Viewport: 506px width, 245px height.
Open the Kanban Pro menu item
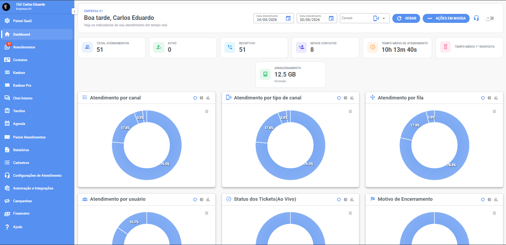[x=36, y=85]
